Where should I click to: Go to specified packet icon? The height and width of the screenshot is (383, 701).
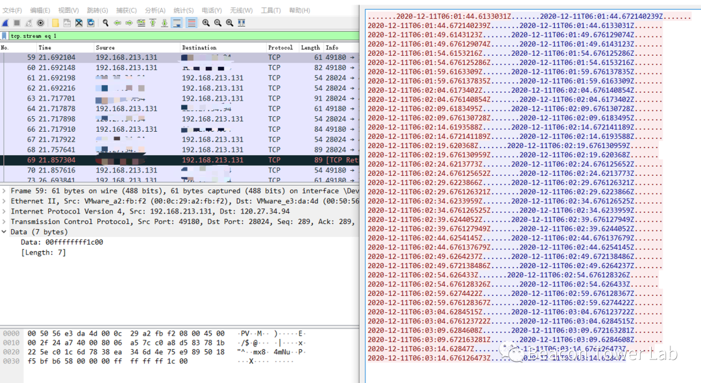click(x=141, y=23)
